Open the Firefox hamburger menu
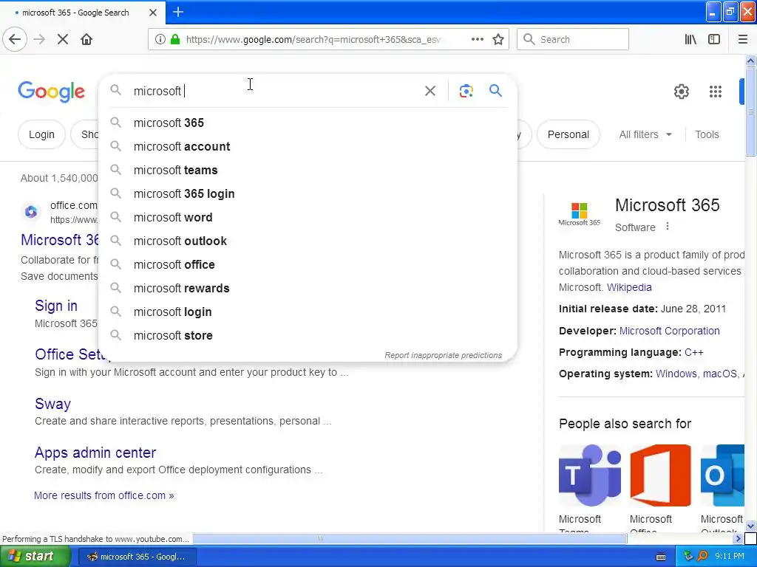757x567 pixels. (x=742, y=39)
